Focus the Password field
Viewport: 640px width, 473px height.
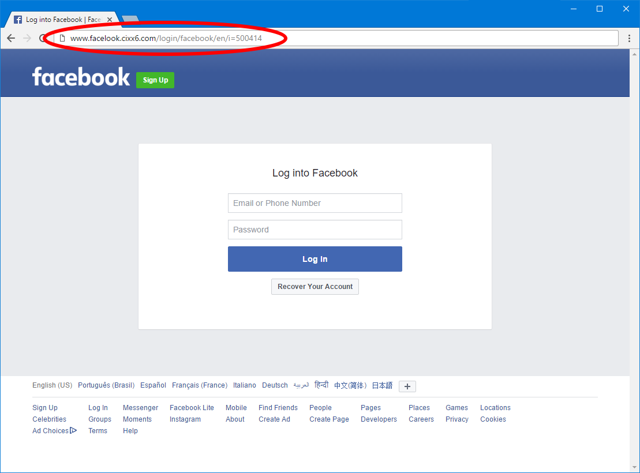pyautogui.click(x=315, y=230)
